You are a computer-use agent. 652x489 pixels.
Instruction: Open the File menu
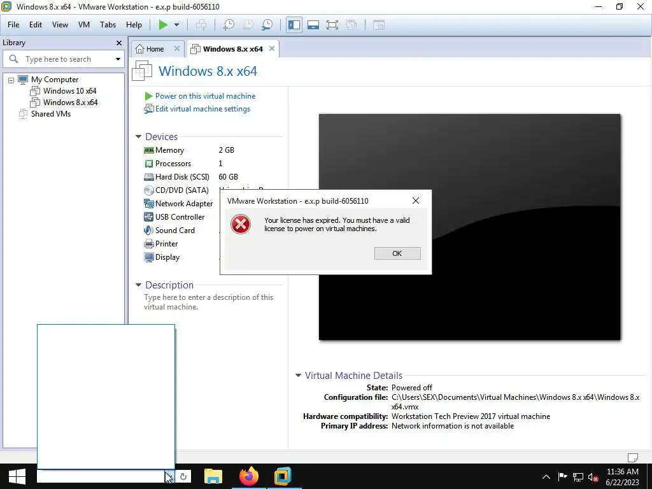13,25
